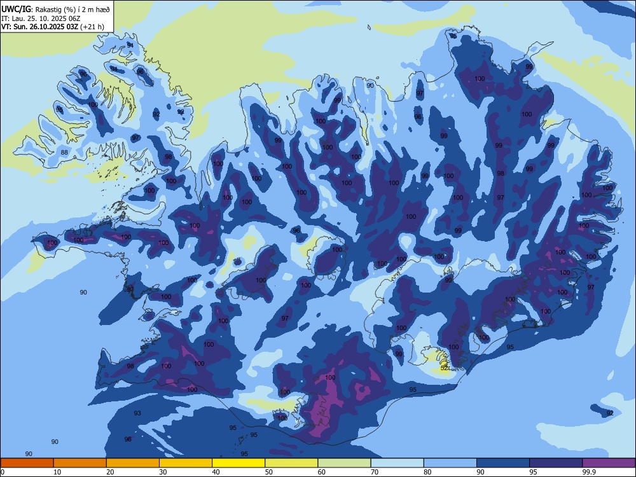Viewport: 636px width, 477px height.
Task: Click the 10–20 orange legend swatch
Action: (80, 463)
